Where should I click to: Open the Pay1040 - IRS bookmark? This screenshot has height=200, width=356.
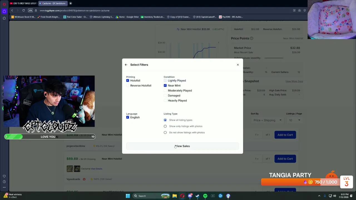click(x=231, y=17)
